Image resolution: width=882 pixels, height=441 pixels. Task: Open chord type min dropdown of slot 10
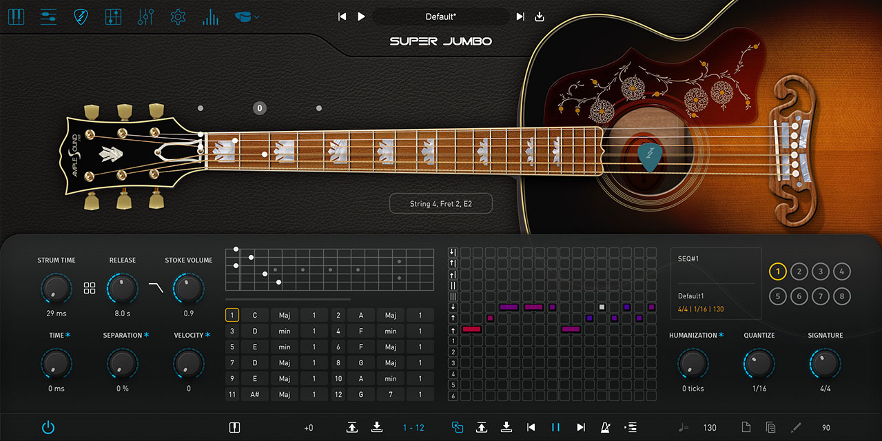click(391, 378)
